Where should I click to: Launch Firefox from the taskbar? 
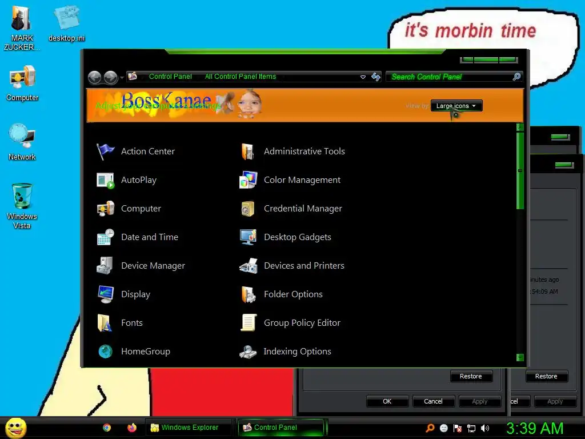(132, 428)
